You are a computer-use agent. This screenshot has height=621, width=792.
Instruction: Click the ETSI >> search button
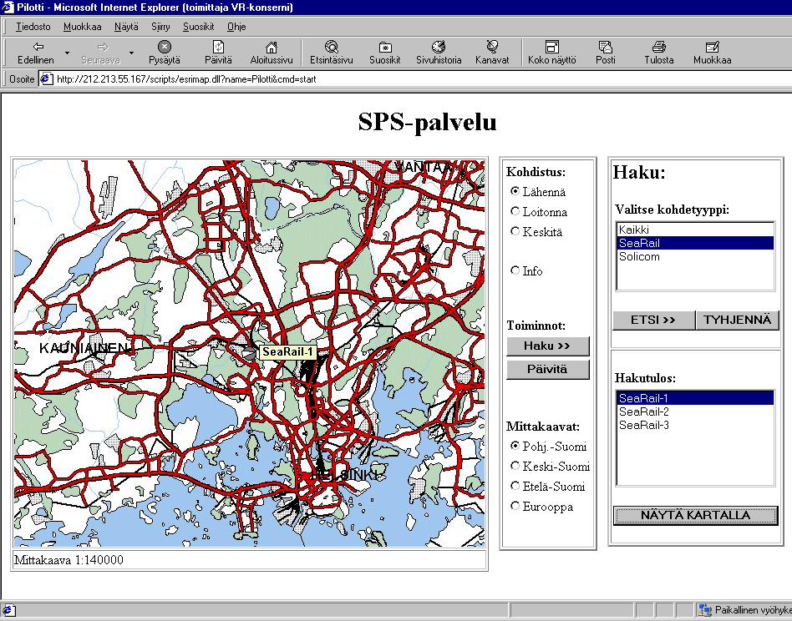[x=653, y=320]
